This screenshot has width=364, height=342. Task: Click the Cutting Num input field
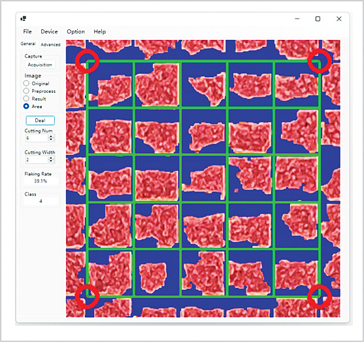coord(37,138)
